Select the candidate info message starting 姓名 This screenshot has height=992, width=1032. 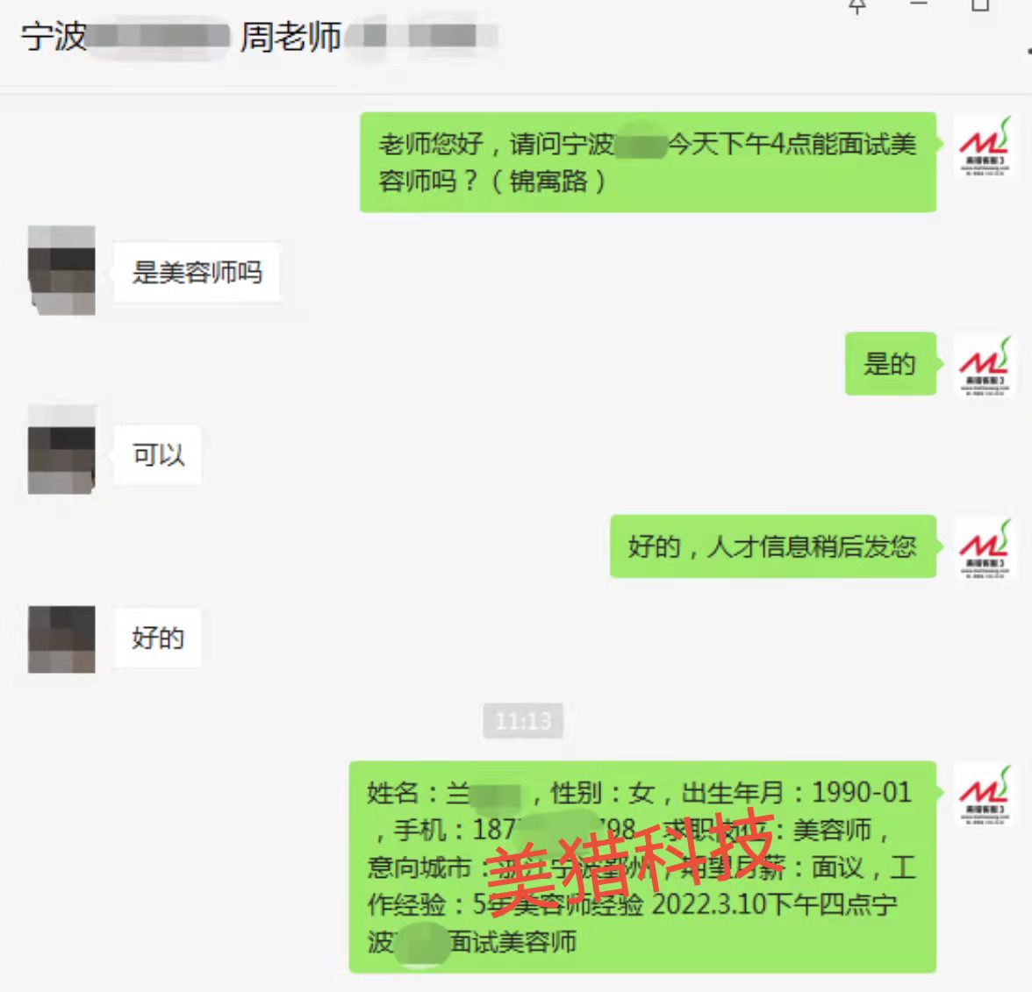pyautogui.click(x=642, y=867)
